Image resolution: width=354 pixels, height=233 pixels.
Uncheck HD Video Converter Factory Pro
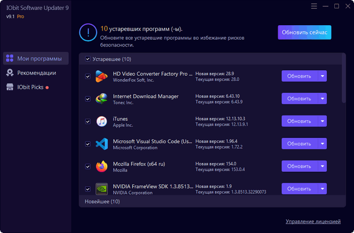coord(87,76)
